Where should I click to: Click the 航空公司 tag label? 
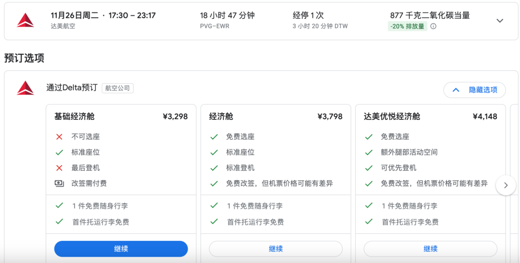click(117, 88)
